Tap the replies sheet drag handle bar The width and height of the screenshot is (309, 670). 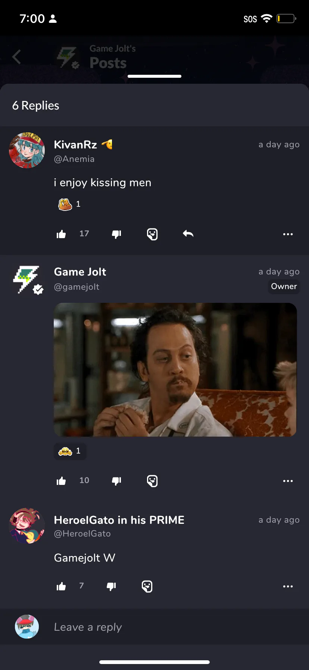[x=154, y=76]
